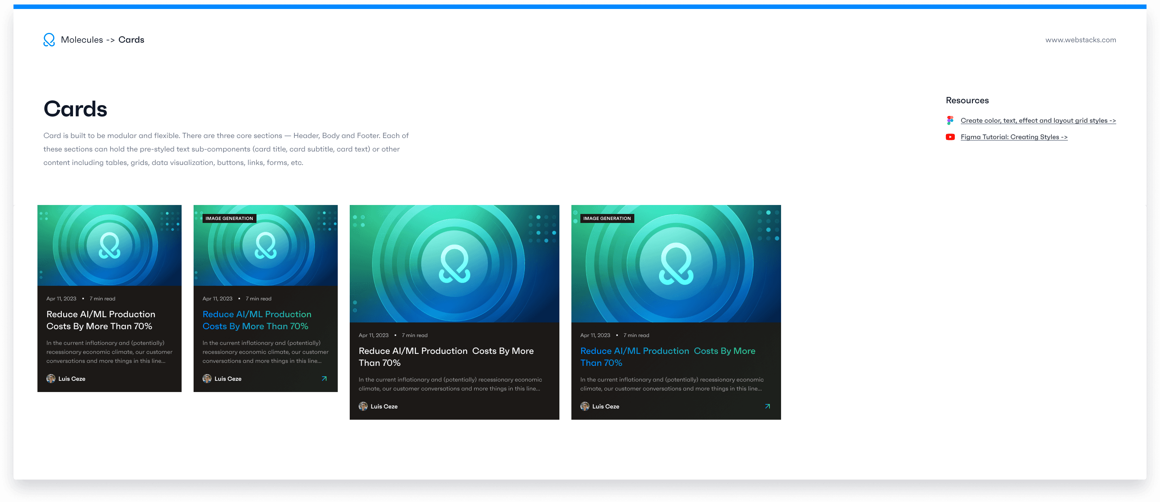Click Luis Ceze's avatar on the first card

(51, 379)
